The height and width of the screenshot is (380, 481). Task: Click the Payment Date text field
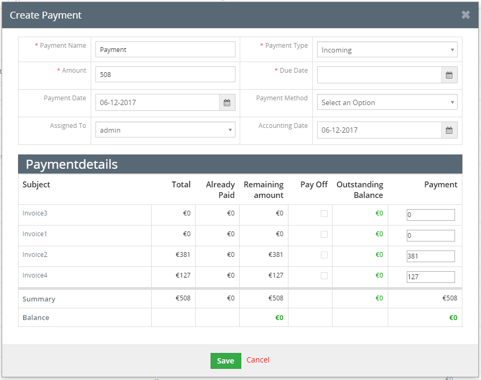(157, 103)
